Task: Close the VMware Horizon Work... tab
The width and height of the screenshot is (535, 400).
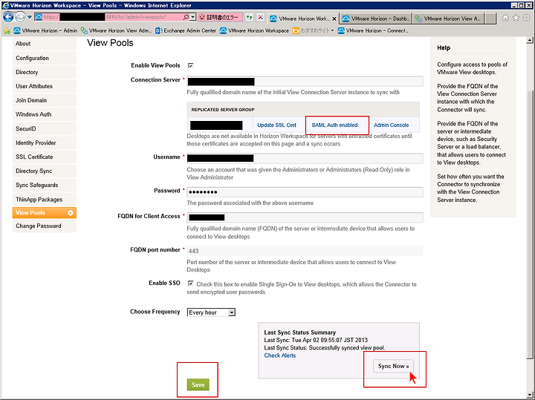Action: 334,19
